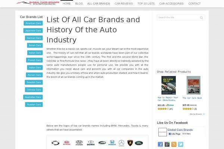Screen dimensions: 224x149
Task: Click the Global Cars Brands Facebook page avatar
Action: (x=162, y=132)
